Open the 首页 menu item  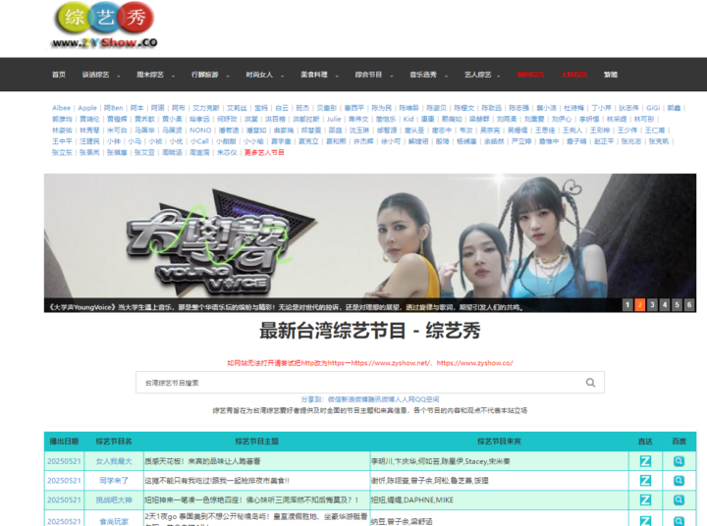click(59, 75)
